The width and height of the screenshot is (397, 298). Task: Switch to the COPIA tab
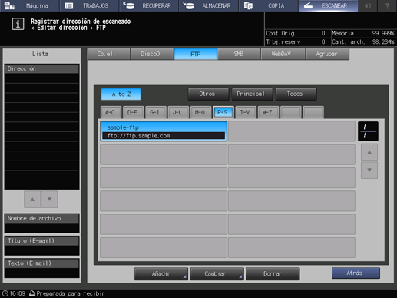[x=268, y=5]
